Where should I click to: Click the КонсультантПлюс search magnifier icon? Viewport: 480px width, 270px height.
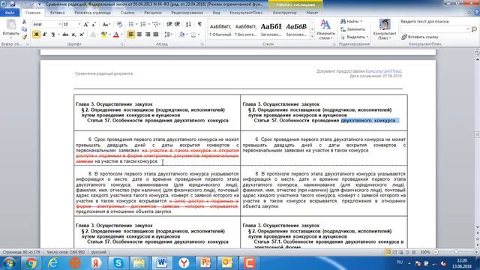tap(474, 29)
